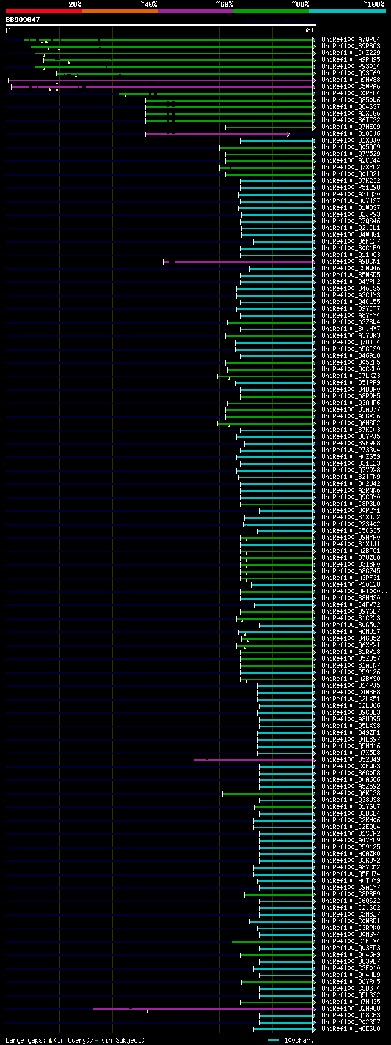Image resolution: width=391 pixels, height=1045 pixels.
Task: Click the red 20% identity legend segment
Action: (43, 11)
